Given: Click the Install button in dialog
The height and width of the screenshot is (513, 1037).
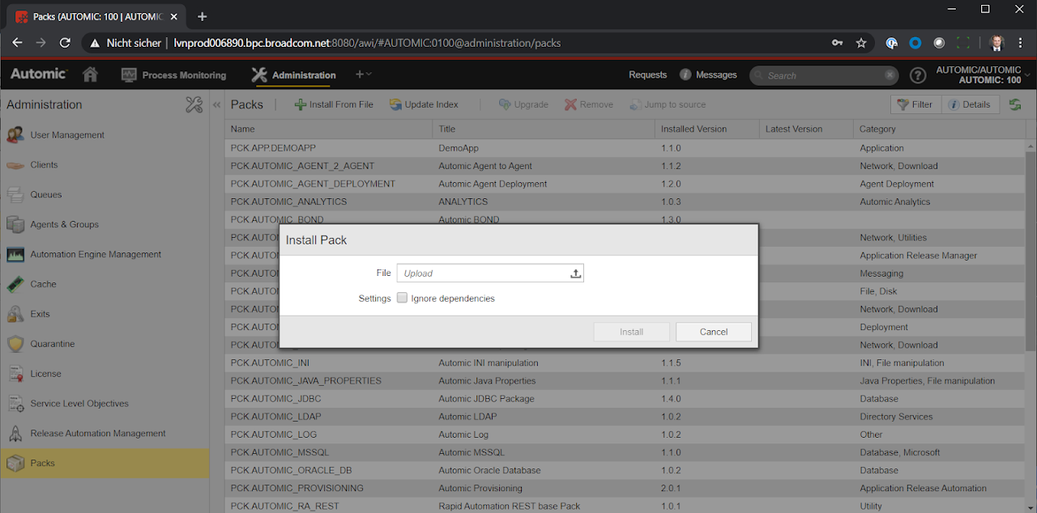Looking at the screenshot, I should point(632,332).
